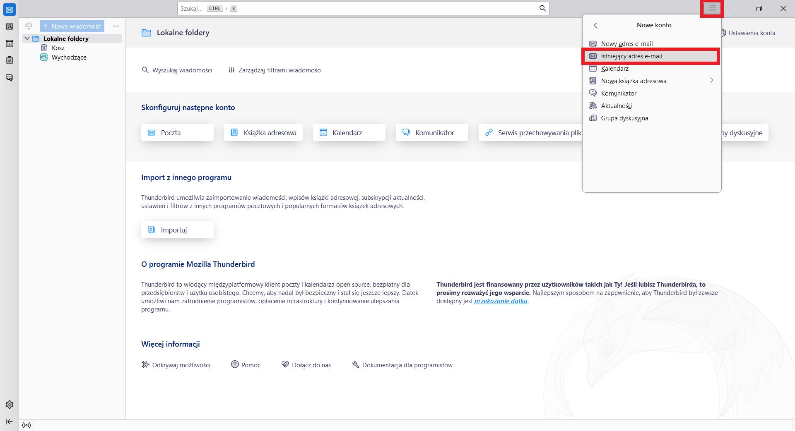795x431 pixels.
Task: Open the hamburger application menu
Action: 712,8
